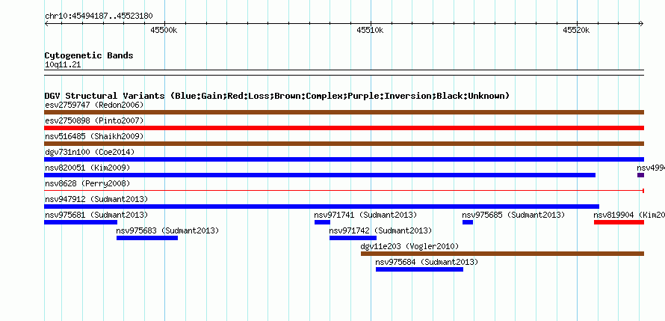Select the nsv971742 (Sudmant2013) label

(380, 230)
